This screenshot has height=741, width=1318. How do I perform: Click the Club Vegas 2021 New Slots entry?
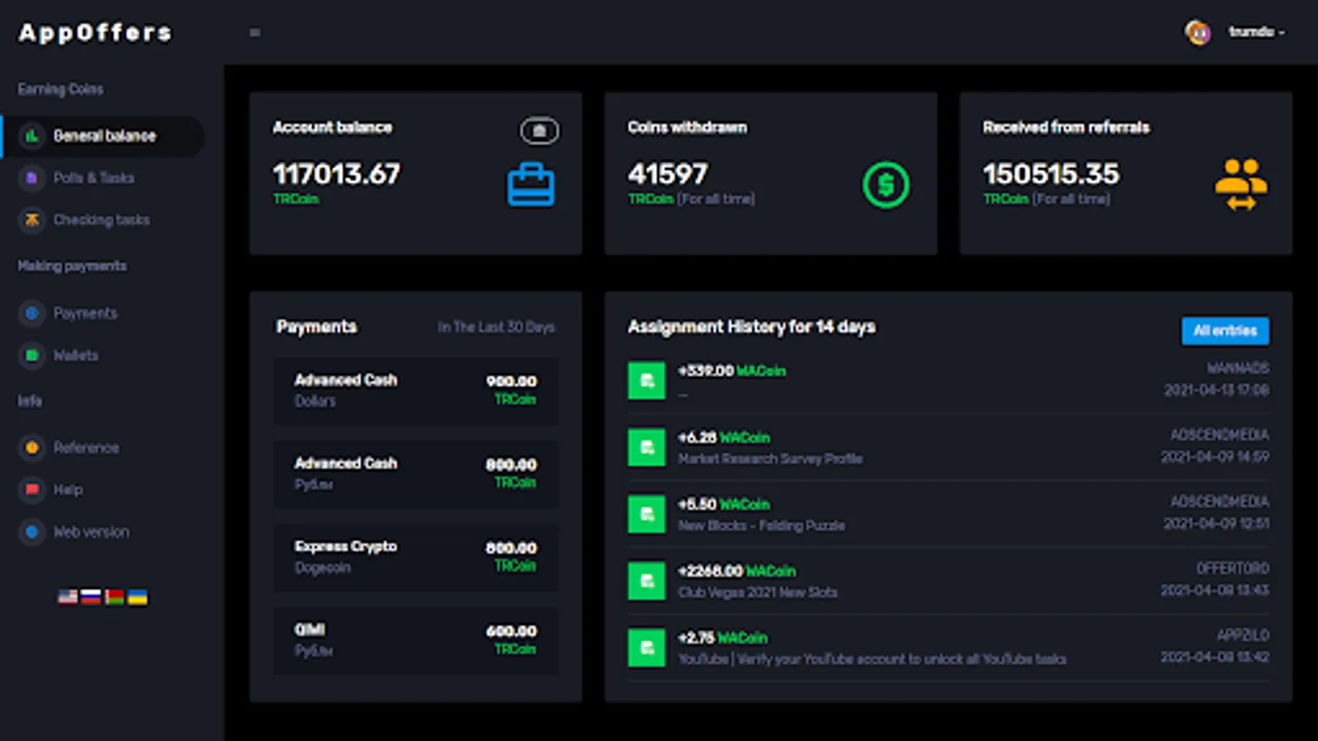(757, 592)
